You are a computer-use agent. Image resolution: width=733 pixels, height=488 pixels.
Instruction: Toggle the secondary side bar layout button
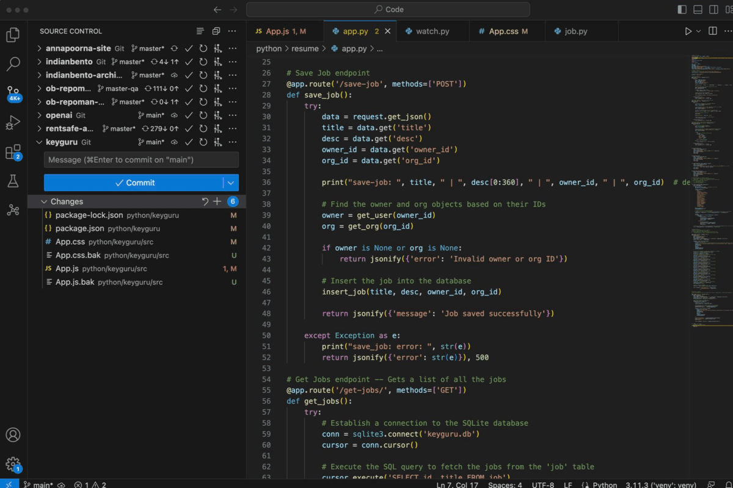tap(713, 9)
